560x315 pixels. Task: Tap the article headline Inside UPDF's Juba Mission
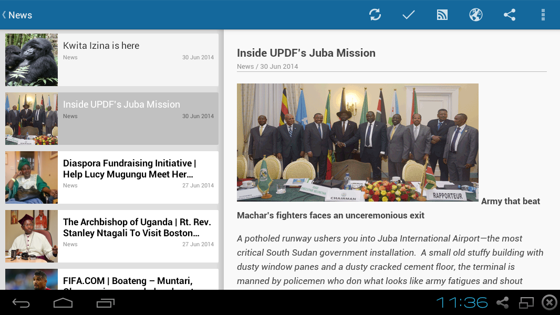306,53
